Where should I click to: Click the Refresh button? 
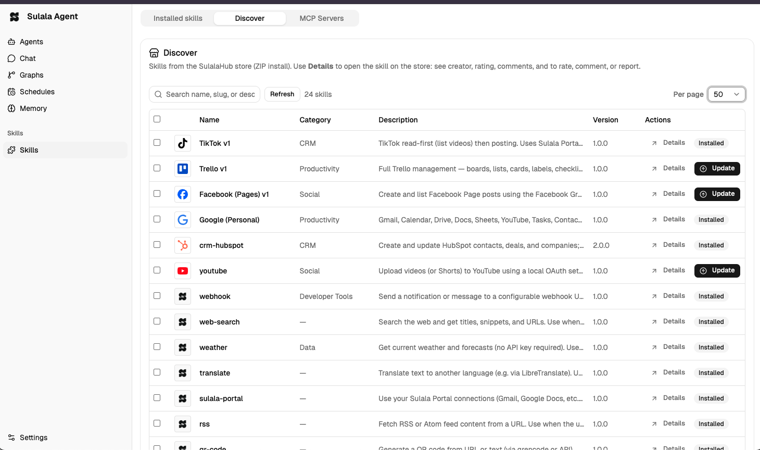click(x=282, y=94)
